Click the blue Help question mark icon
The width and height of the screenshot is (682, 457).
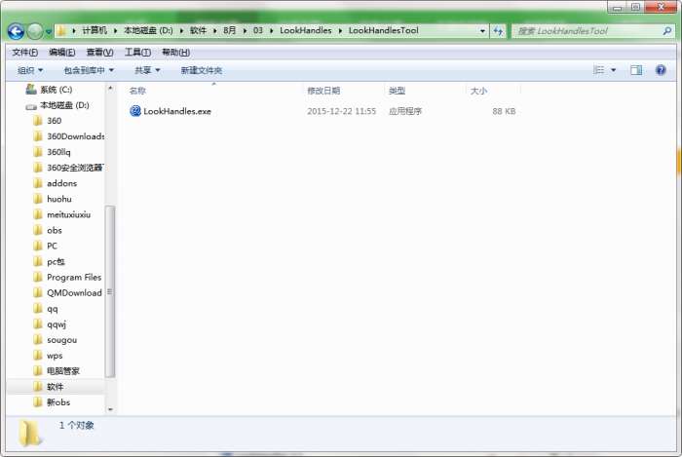[x=661, y=70]
